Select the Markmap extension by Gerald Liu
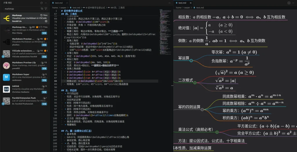The height and width of the screenshot is (152, 297). [25, 18]
